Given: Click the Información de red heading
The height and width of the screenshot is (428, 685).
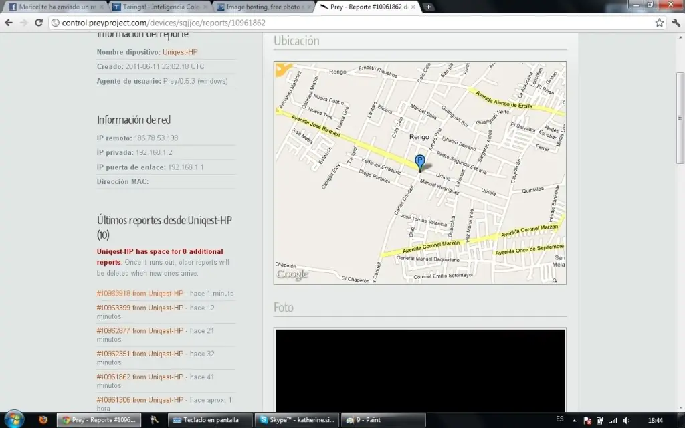Looking at the screenshot, I should tap(134, 120).
